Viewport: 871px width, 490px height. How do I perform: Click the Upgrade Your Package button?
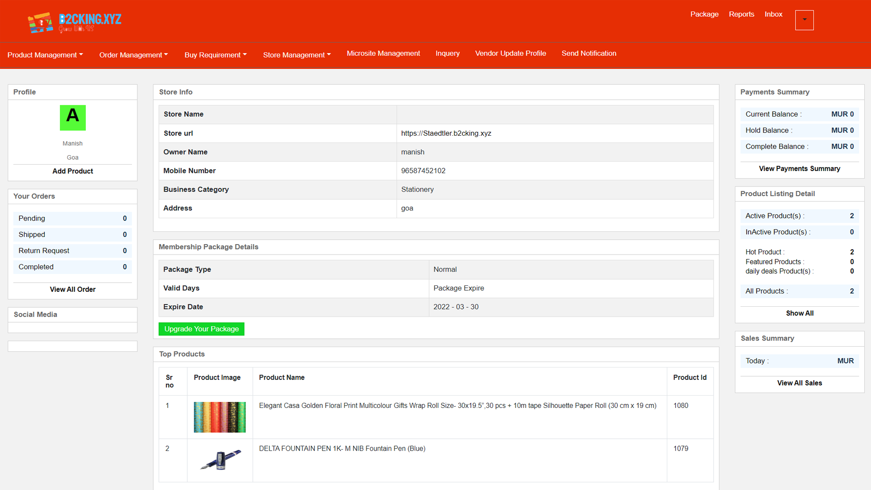201,328
